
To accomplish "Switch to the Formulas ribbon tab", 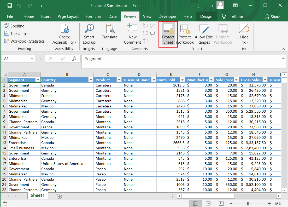I will coord(93,16).
